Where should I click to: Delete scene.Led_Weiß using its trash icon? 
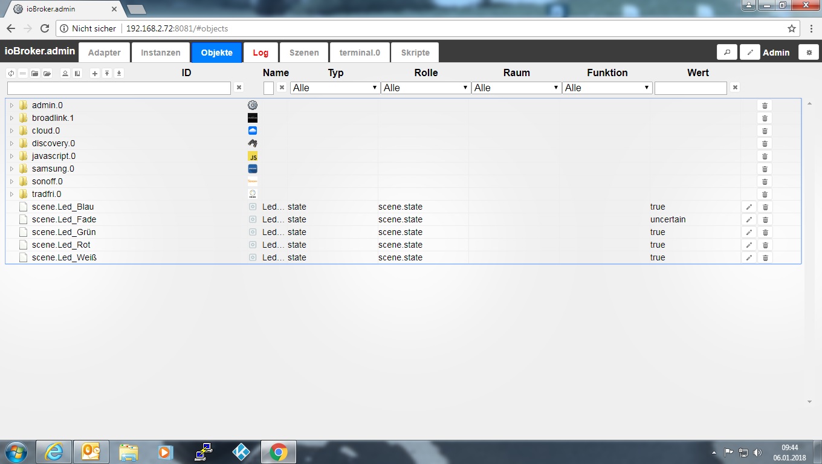click(x=765, y=257)
